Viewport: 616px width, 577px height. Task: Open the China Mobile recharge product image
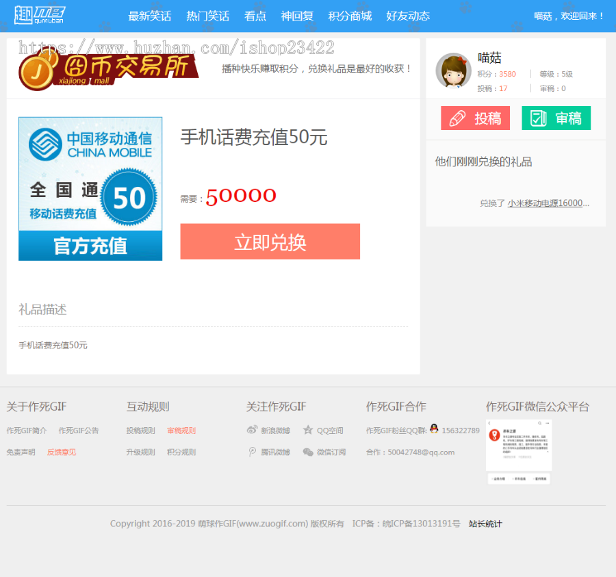[90, 188]
